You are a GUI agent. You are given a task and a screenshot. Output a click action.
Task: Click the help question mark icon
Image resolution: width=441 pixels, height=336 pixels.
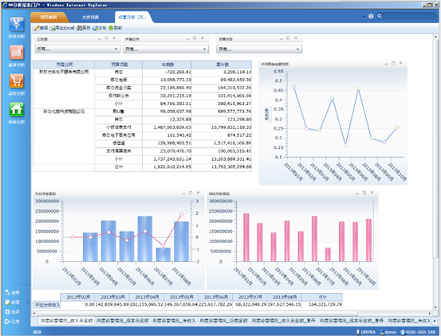pyautogui.click(x=371, y=16)
